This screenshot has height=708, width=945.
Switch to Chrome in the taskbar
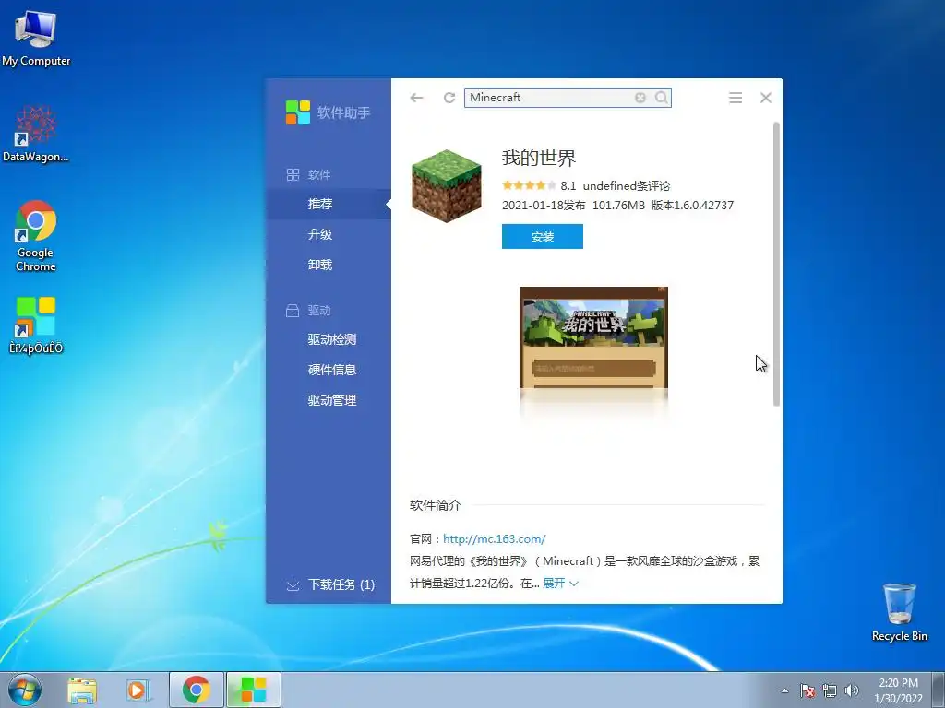point(197,690)
